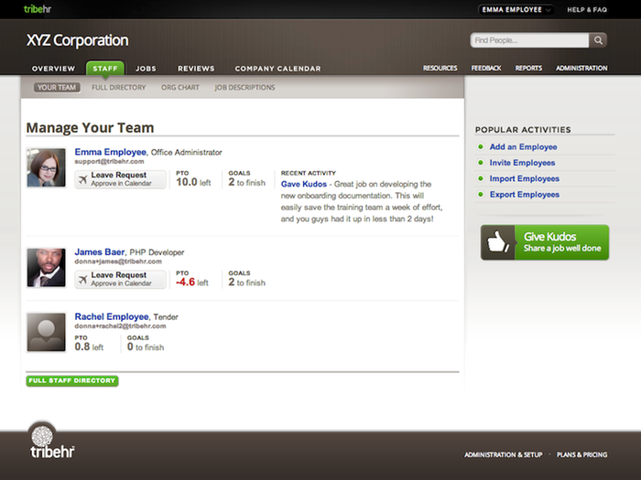Click the airplane icon in James's Leave Request
Image resolution: width=641 pixels, height=480 pixels.
(83, 279)
